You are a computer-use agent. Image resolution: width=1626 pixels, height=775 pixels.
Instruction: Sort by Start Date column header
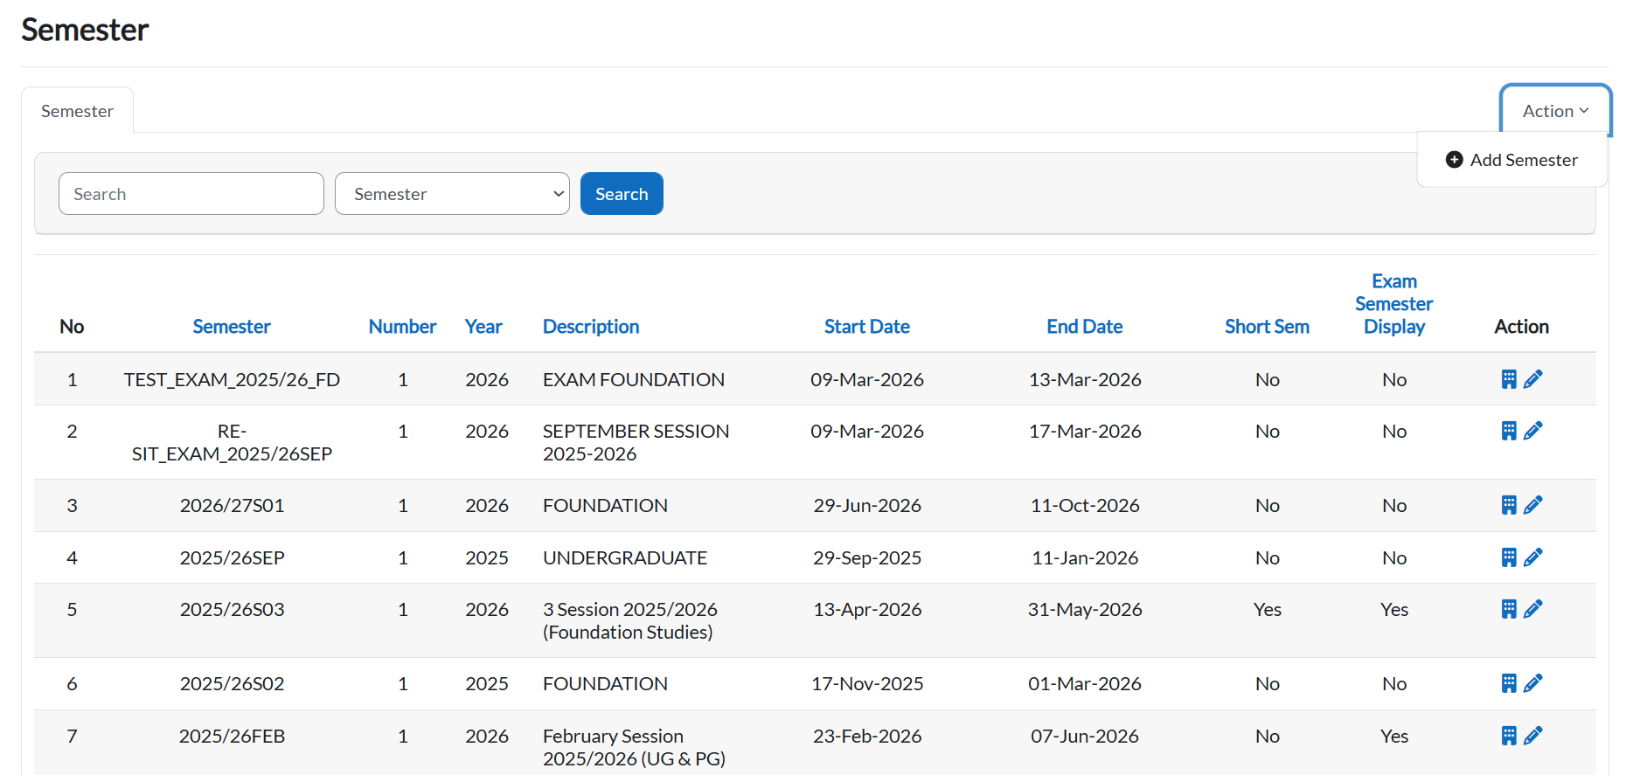point(867,327)
